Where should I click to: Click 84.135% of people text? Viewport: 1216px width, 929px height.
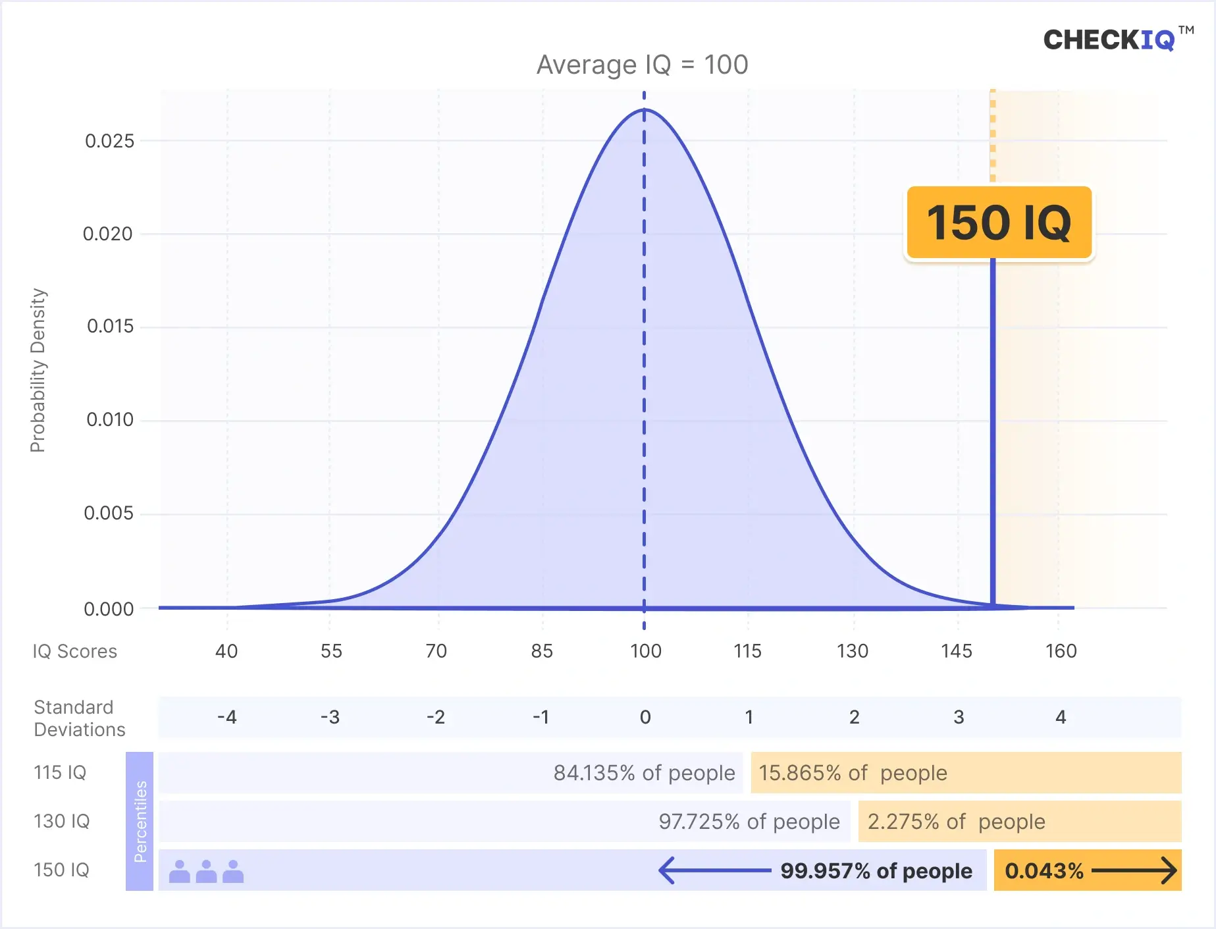[645, 772]
